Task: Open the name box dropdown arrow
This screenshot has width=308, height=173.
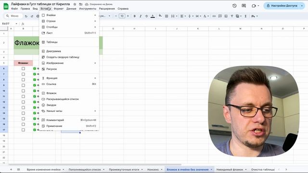Action: pos(16,24)
